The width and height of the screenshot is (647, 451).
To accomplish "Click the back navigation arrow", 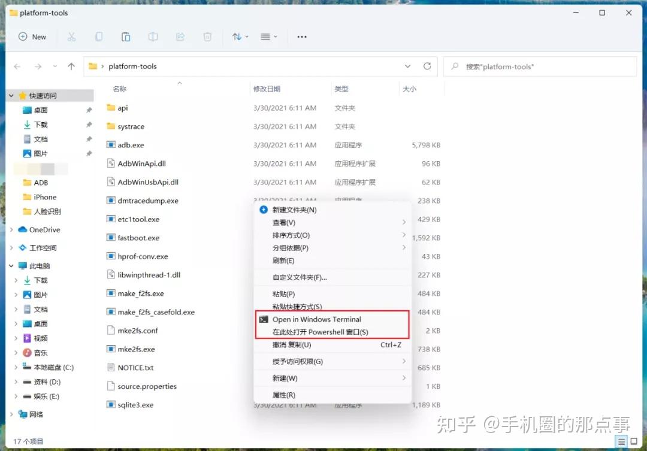I will pyautogui.click(x=17, y=66).
